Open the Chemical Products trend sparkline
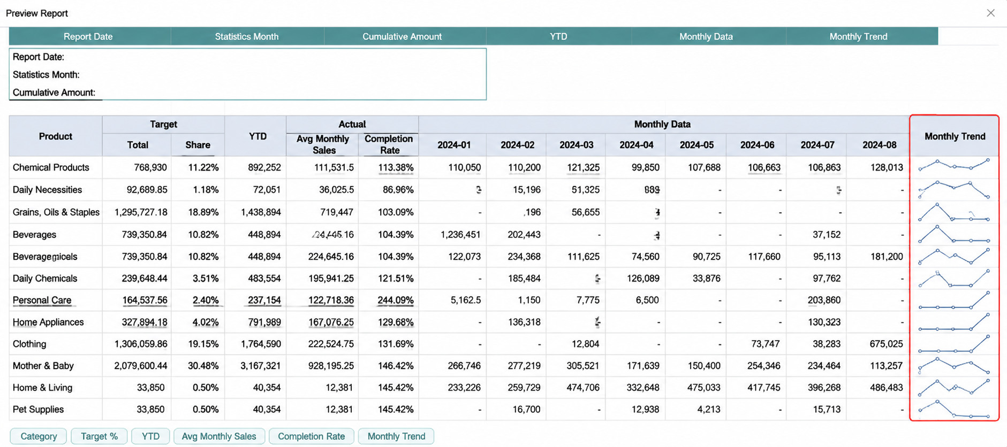The width and height of the screenshot is (1007, 447). (x=954, y=165)
